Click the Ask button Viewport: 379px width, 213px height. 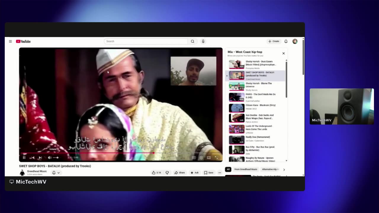pyautogui.click(x=195, y=173)
